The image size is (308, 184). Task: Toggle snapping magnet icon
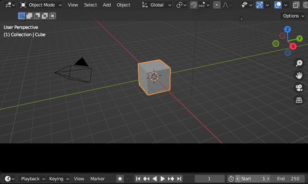194,5
